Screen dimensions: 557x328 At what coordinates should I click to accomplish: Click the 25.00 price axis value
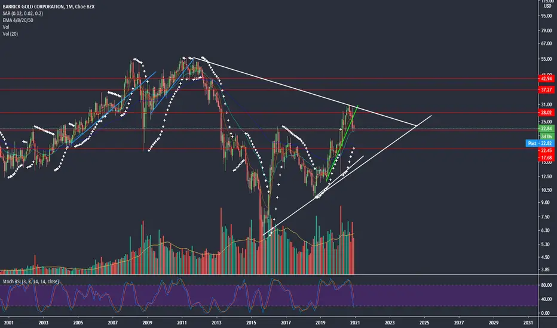(x=546, y=122)
